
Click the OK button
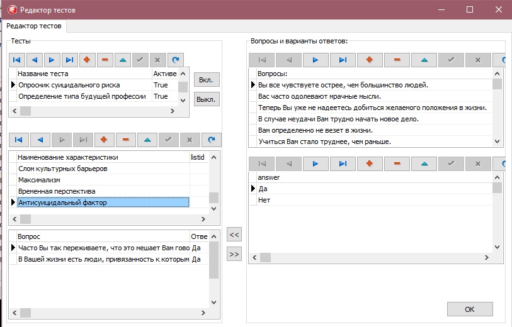[469, 309]
